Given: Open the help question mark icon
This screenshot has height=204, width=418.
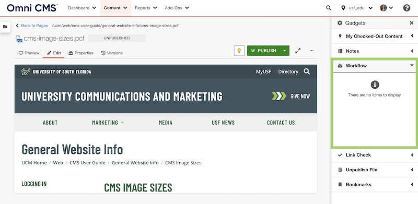Looking at the screenshot, I should [x=407, y=8].
